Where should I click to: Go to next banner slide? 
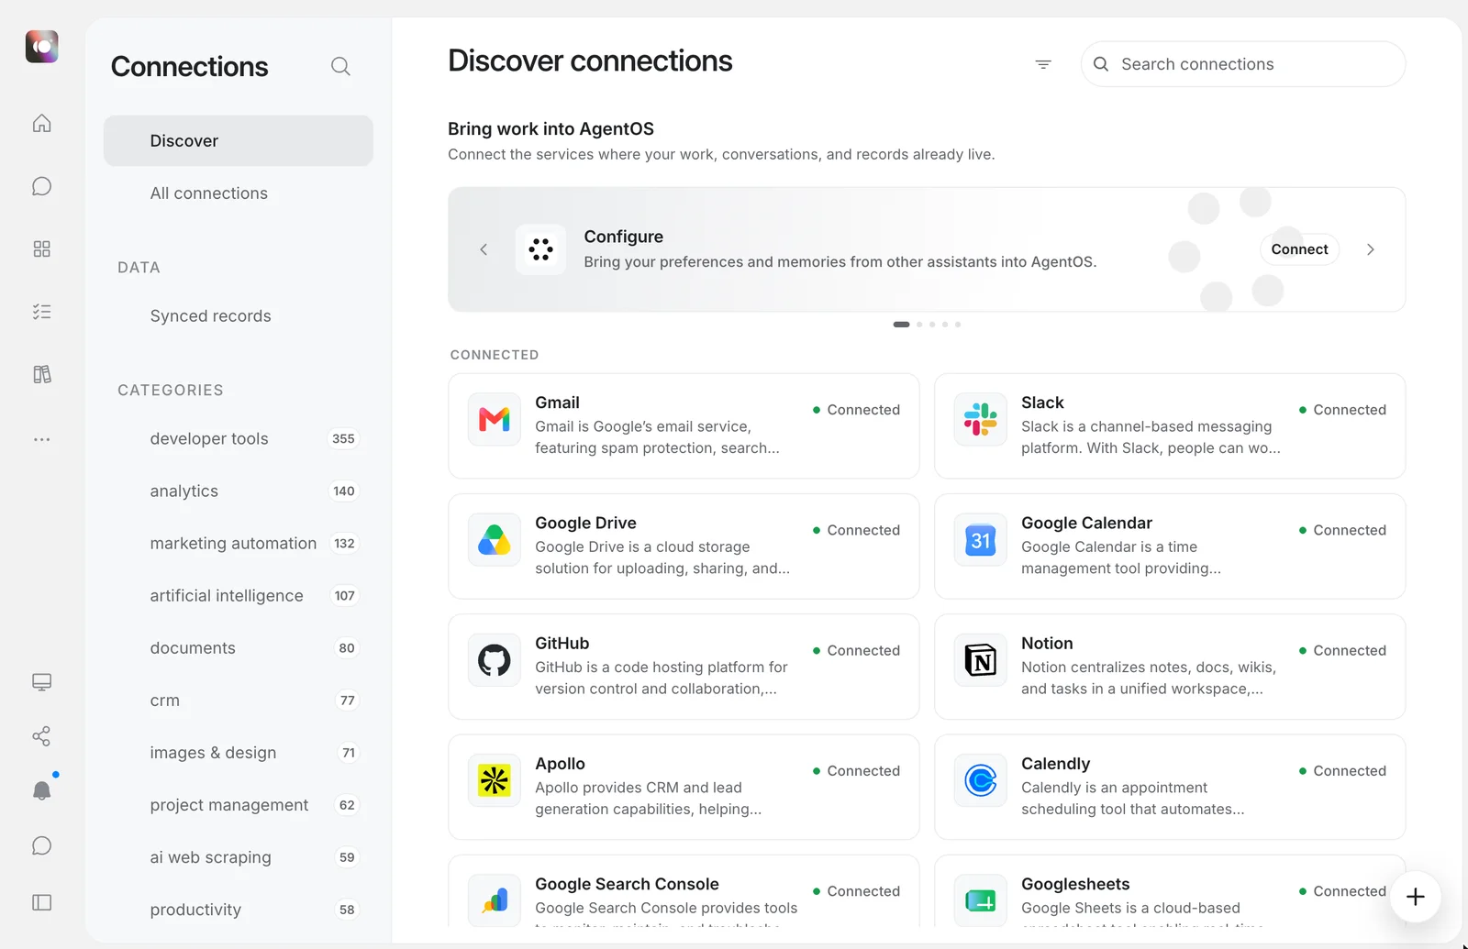pos(1371,249)
